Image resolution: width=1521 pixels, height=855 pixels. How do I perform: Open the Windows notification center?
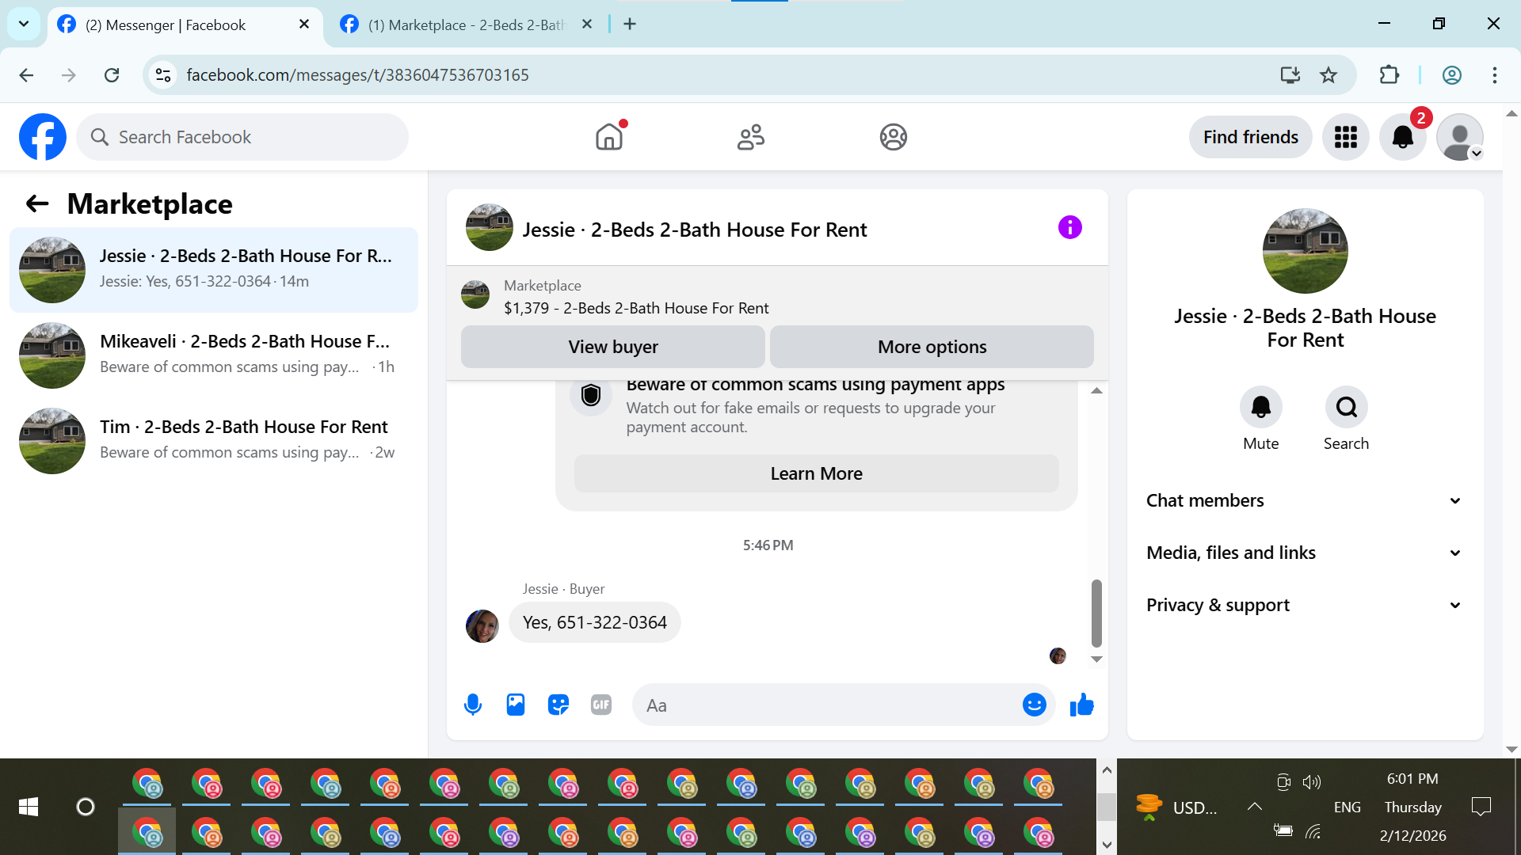point(1481,807)
